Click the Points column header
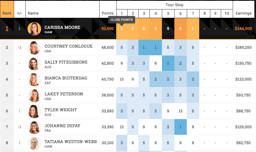Screen dimensions: 256x152 108,13
